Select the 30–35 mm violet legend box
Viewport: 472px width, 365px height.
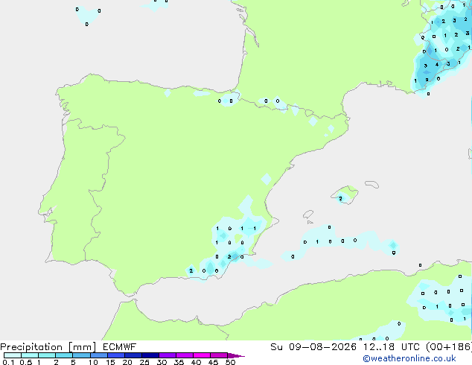click(167, 355)
